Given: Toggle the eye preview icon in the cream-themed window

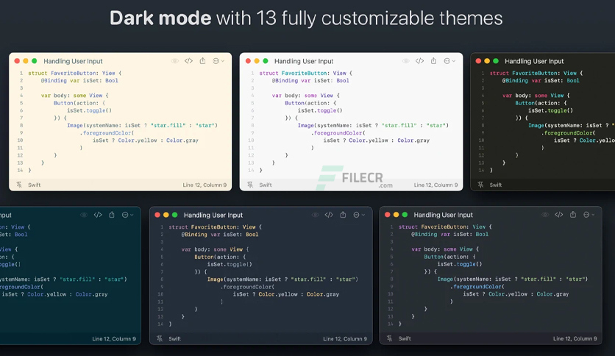Looking at the screenshot, I should [175, 61].
